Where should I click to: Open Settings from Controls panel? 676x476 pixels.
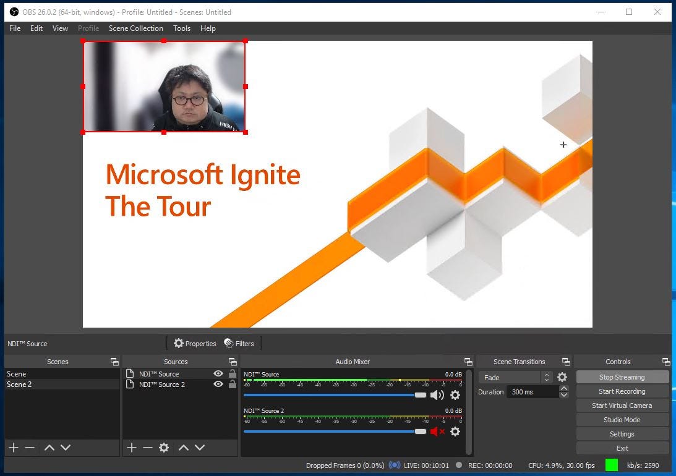tap(622, 434)
